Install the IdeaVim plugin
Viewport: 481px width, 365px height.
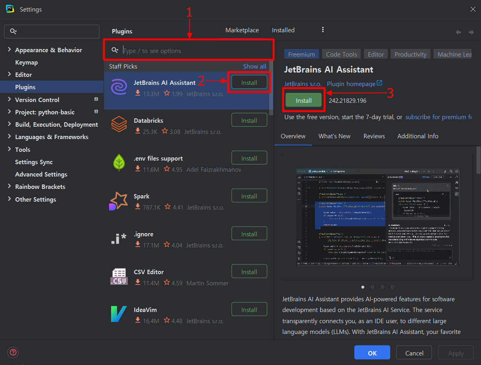click(x=249, y=310)
